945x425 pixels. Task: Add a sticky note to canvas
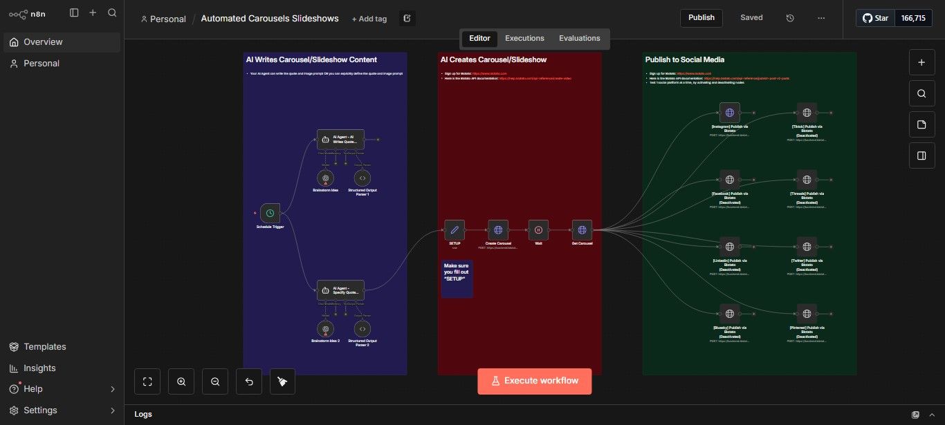(921, 124)
